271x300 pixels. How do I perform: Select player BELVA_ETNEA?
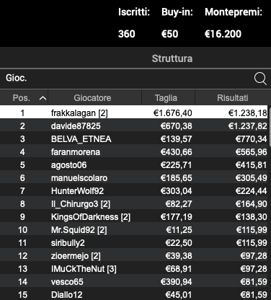[134, 138]
